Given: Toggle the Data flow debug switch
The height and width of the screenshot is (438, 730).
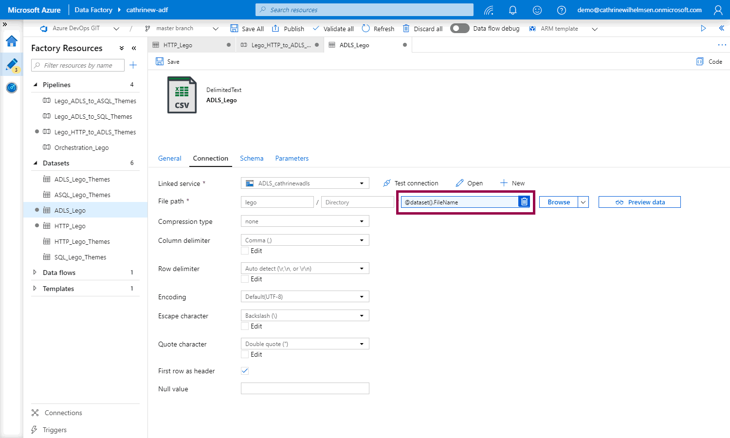Looking at the screenshot, I should [x=459, y=28].
